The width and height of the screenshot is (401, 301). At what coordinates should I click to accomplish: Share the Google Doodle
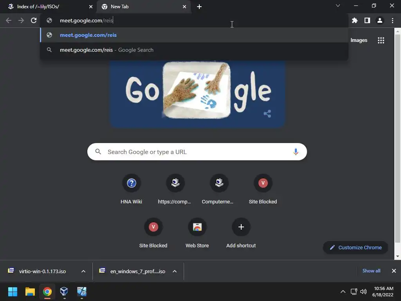[x=267, y=114]
